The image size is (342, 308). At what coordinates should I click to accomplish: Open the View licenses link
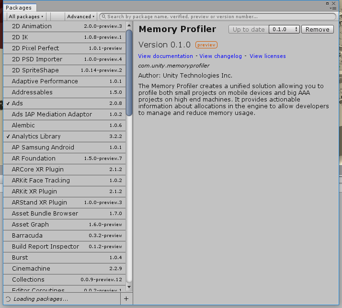click(268, 56)
